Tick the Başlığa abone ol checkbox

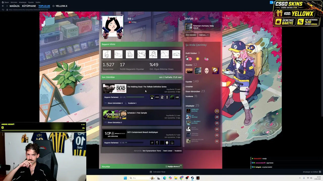click(167, 166)
